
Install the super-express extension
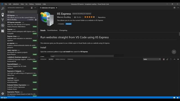(35, 54)
